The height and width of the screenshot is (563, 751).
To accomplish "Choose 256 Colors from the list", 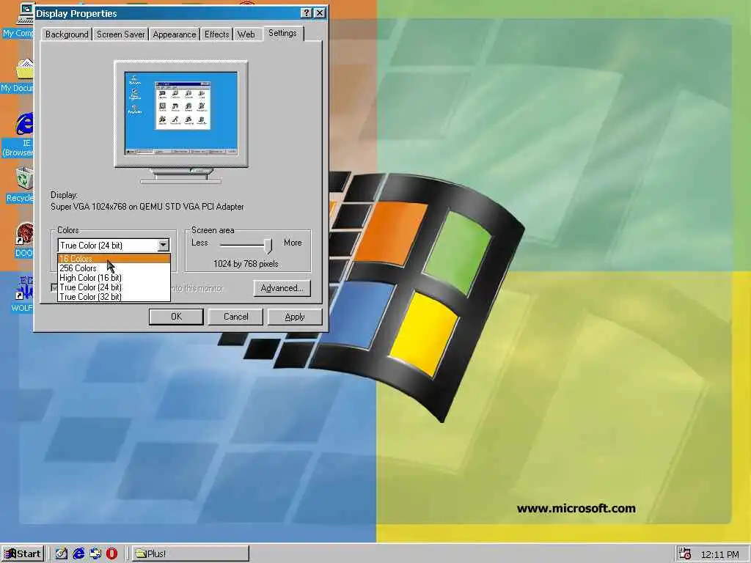I will pyautogui.click(x=114, y=268).
